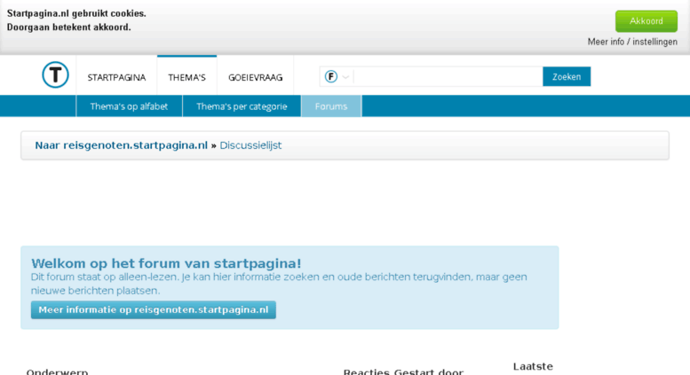Select the Forums tab
The width and height of the screenshot is (690, 375).
click(x=331, y=106)
